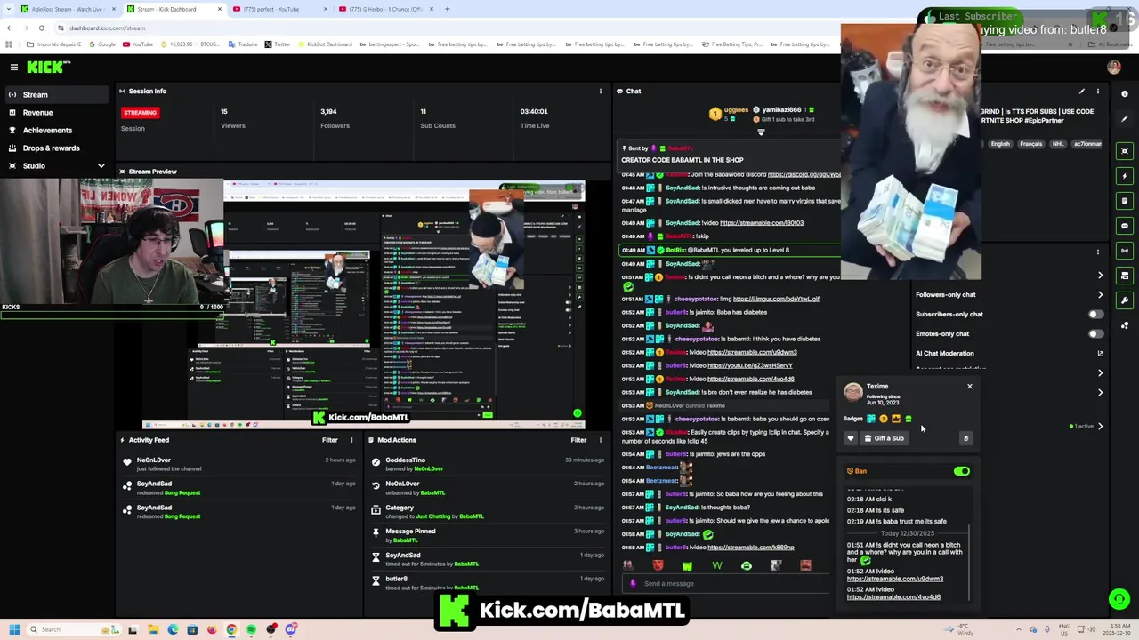Toggle Subscribers-only chat switch
Viewport: 1139px width, 640px height.
(1095, 314)
